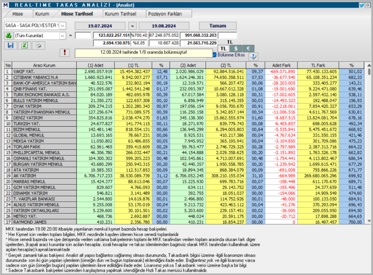
Task: Select the OSMANLI YATIRIM MENKUL row
Action: click(184, 158)
